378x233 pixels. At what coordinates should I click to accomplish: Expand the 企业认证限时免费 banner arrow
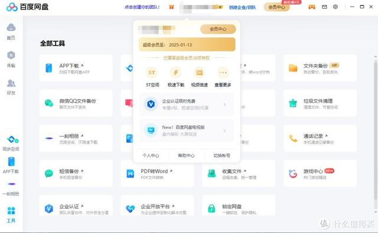pos(224,104)
